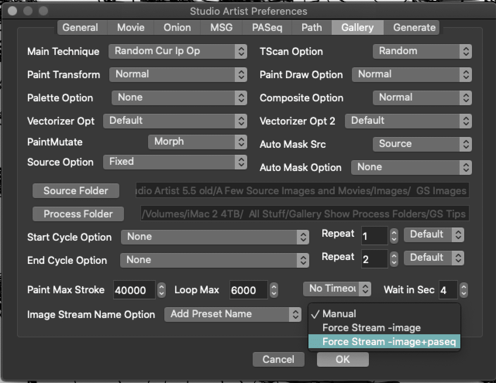The image size is (496, 383).
Task: Click the Source Folder button
Action: point(76,191)
